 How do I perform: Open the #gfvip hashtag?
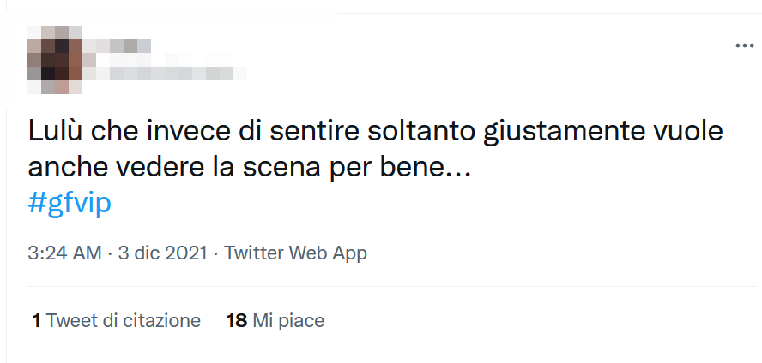tap(70, 204)
